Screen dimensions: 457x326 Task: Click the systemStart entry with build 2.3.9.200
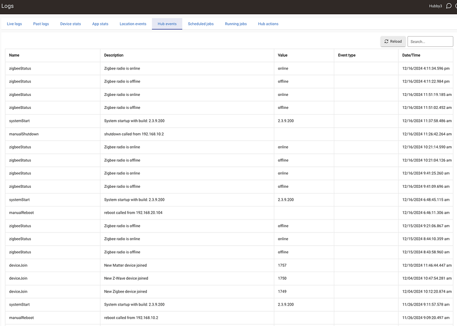point(179,120)
